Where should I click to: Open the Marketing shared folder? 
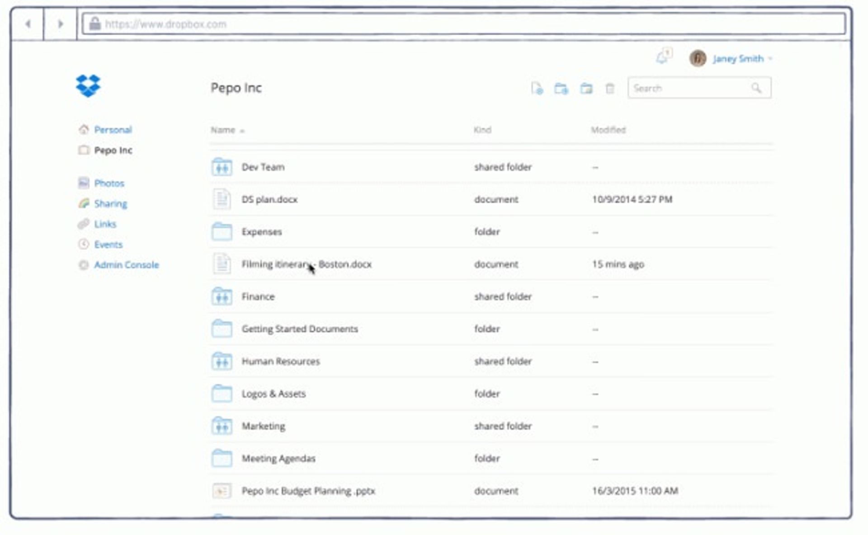(264, 426)
